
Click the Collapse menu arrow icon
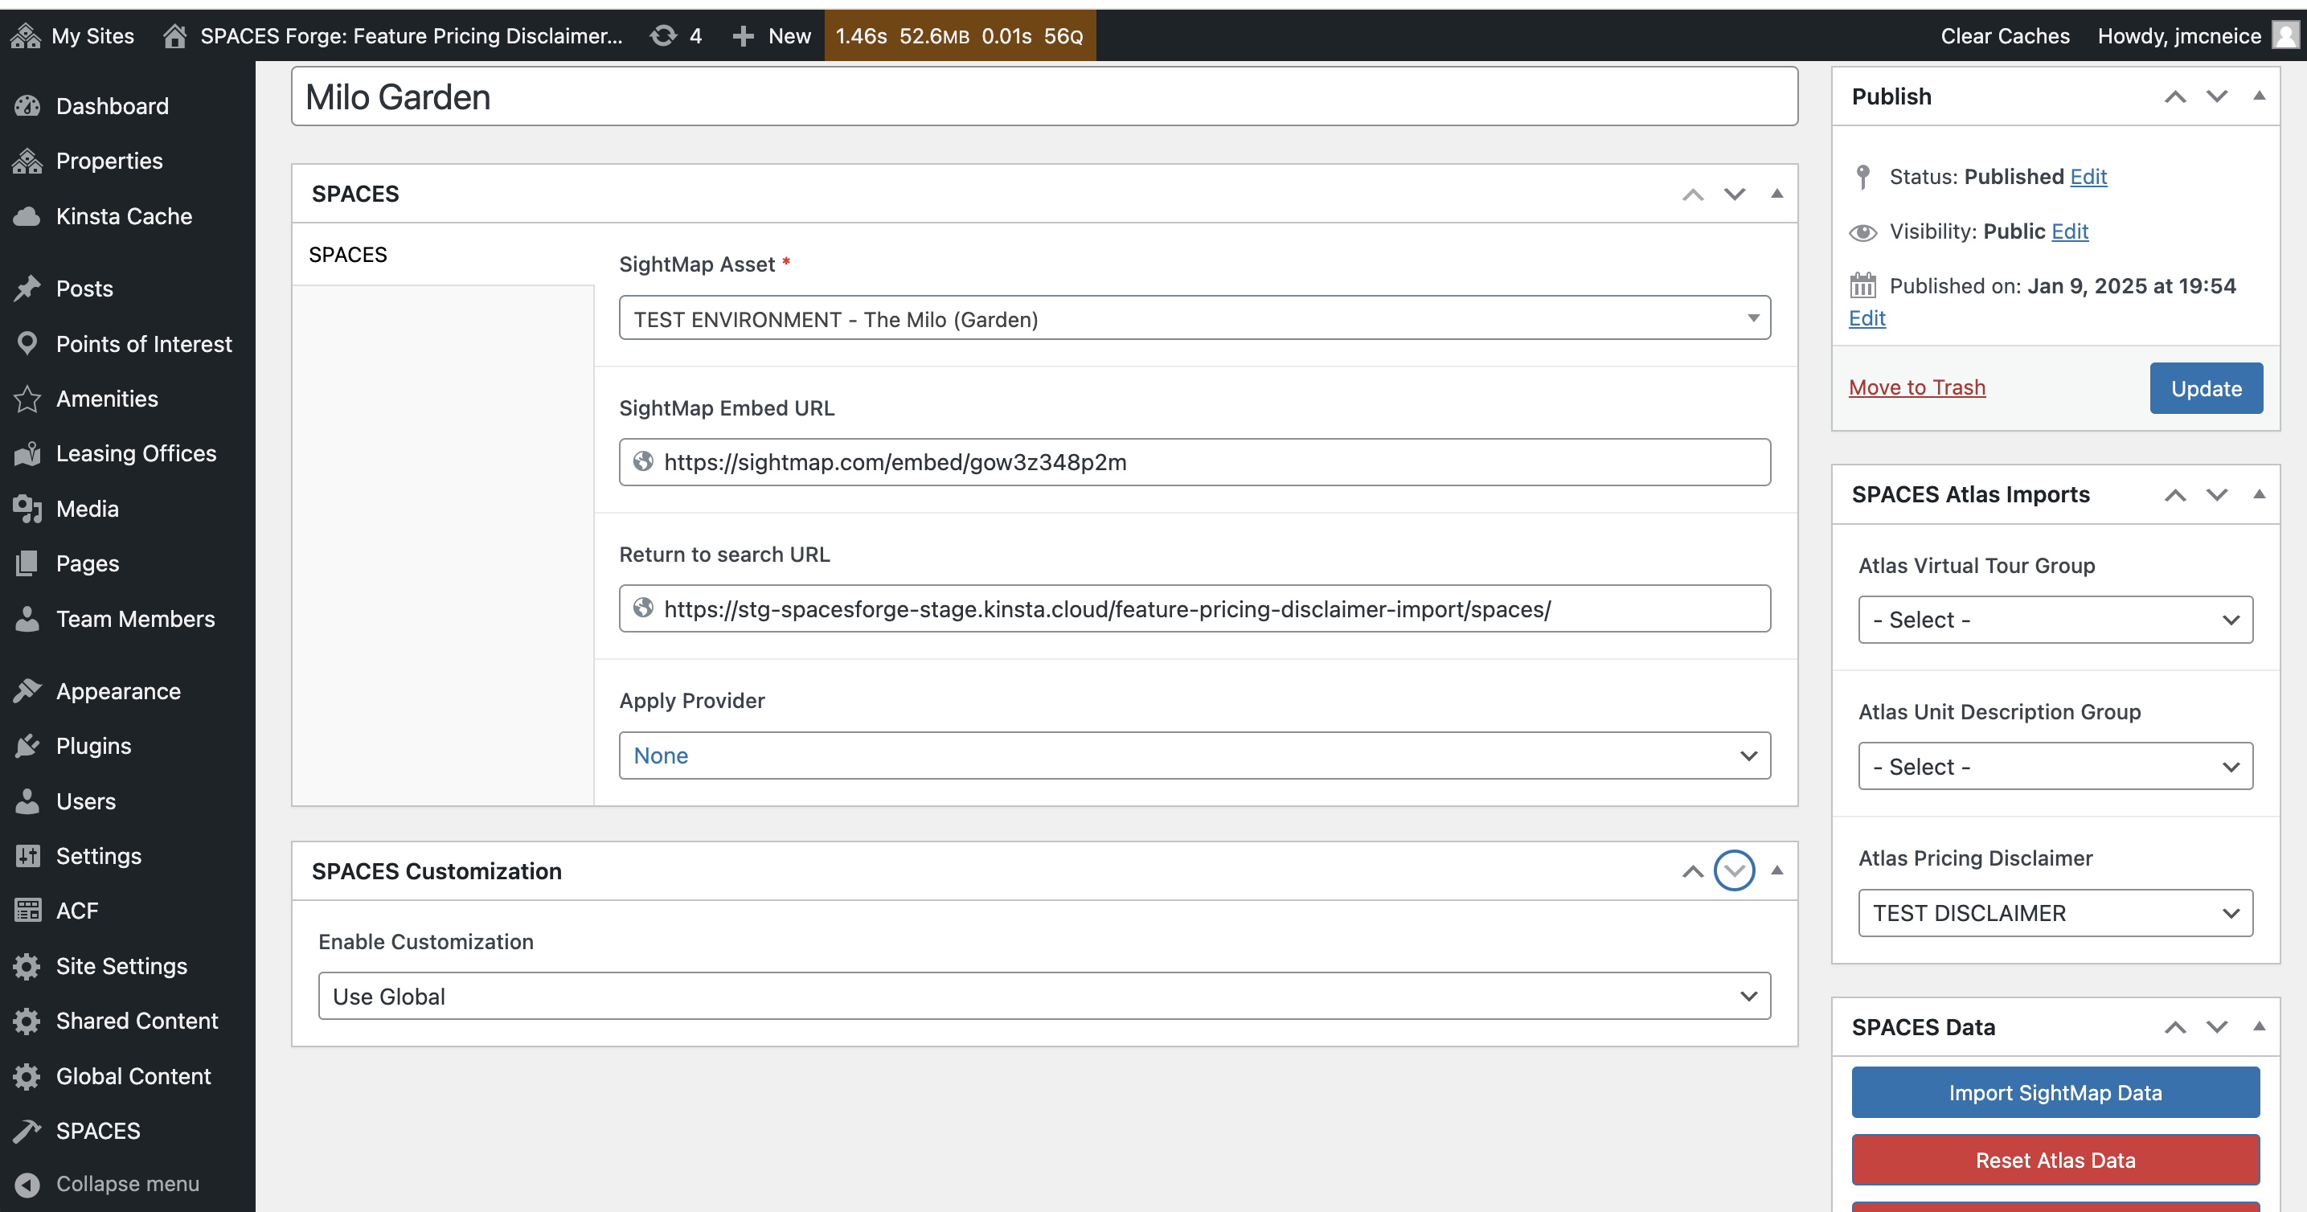tap(28, 1184)
